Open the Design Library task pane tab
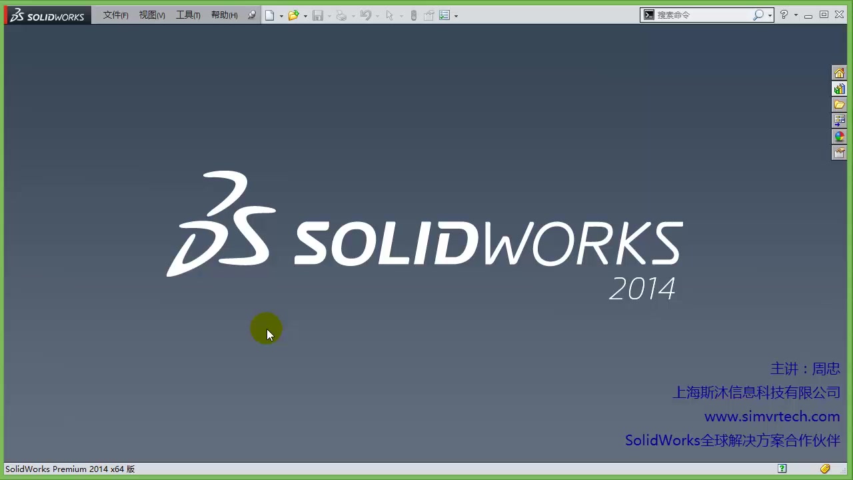Screen dimensions: 853x480 [x=839, y=89]
